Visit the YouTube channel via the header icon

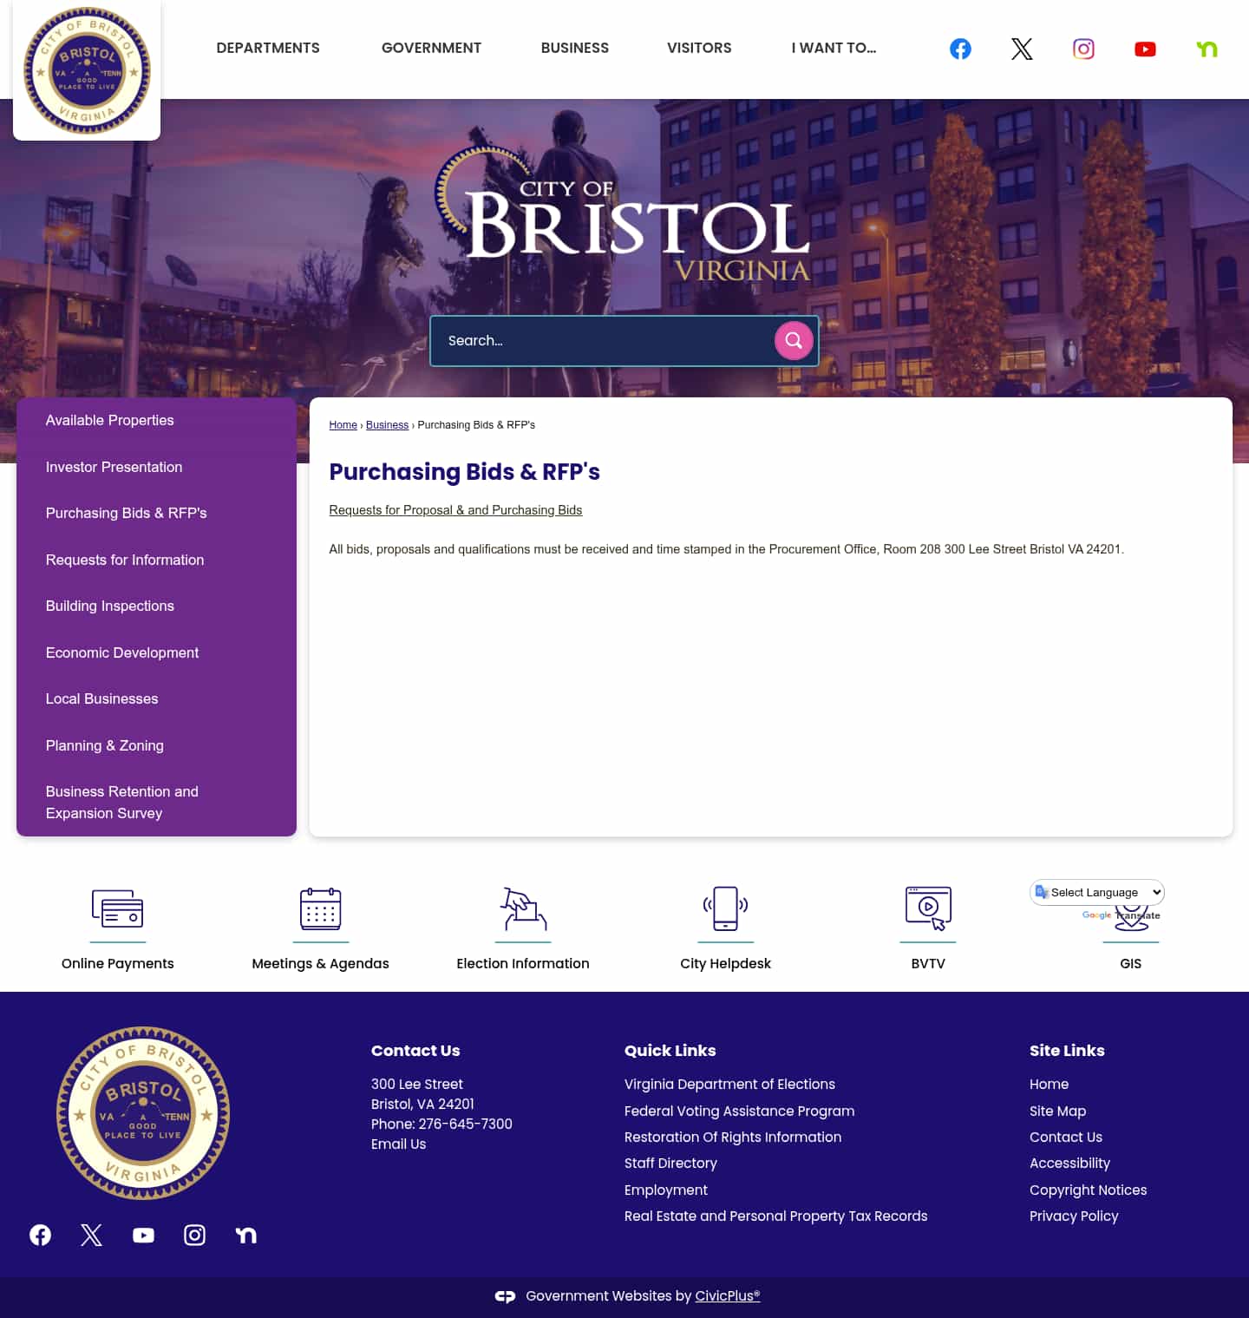coord(1145,49)
